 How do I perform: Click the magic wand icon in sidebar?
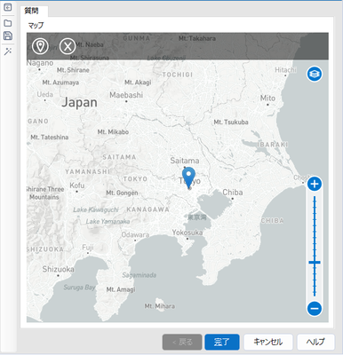click(8, 51)
